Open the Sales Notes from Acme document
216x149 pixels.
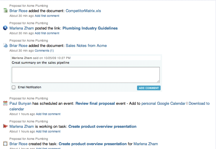coord(86,45)
